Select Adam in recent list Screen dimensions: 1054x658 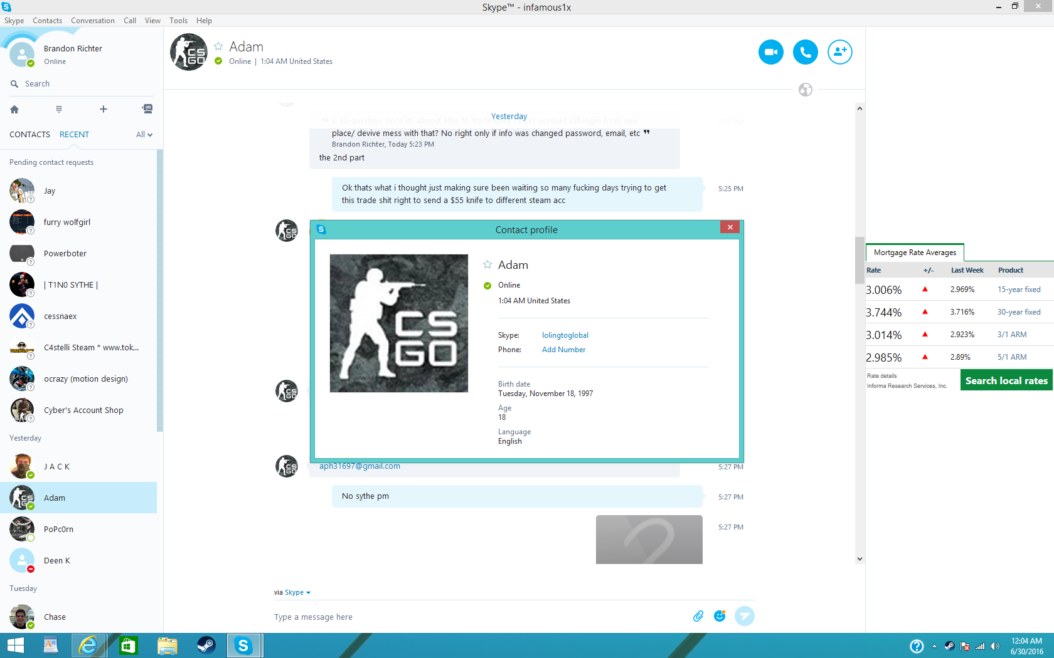pos(78,498)
